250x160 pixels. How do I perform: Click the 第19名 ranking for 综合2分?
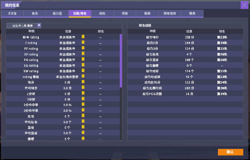(222, 43)
